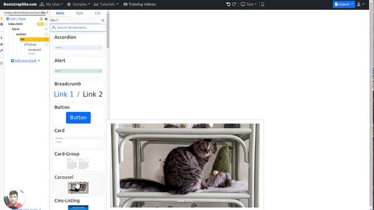Select the highlighted Div tree item
This screenshot has width=374, height=210.
click(x=34, y=39)
